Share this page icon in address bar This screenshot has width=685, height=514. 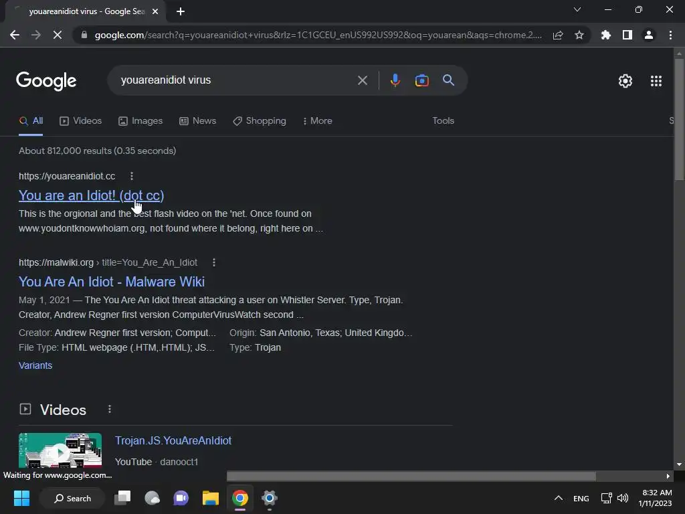coord(558,35)
